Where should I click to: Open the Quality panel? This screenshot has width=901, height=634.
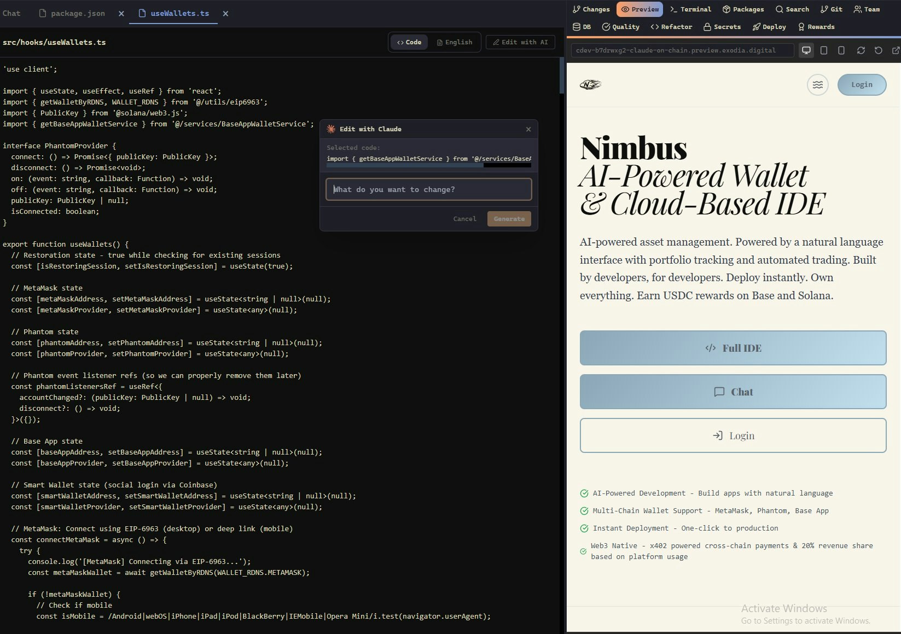[x=621, y=26]
